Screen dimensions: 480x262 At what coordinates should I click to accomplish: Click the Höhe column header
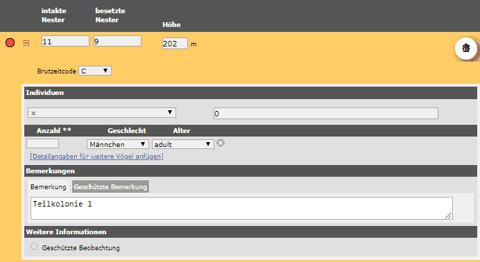click(x=171, y=24)
